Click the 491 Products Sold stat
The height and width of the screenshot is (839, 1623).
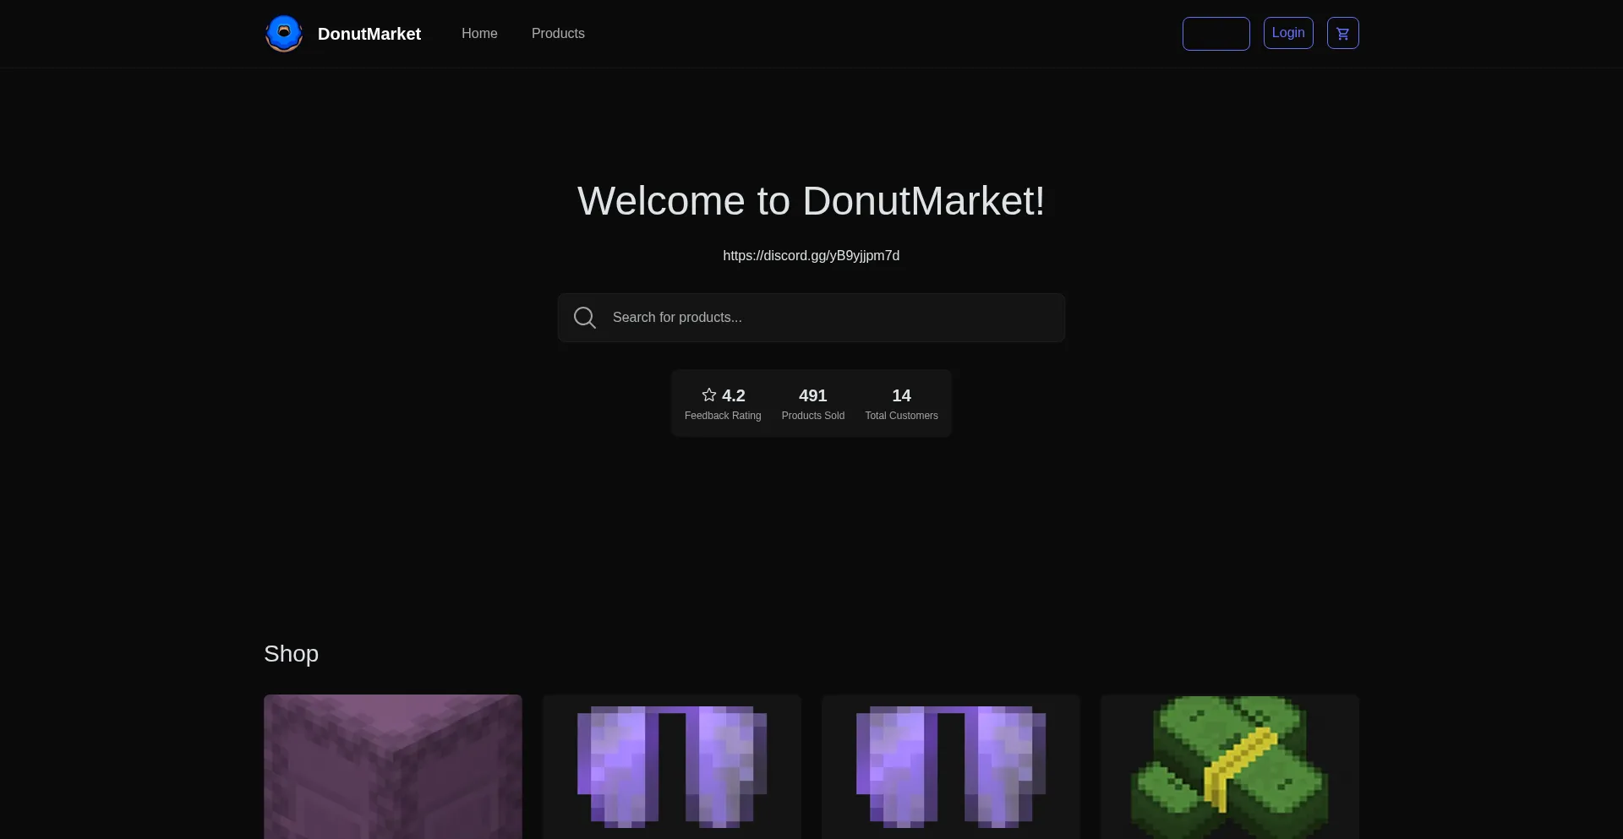[x=813, y=404]
